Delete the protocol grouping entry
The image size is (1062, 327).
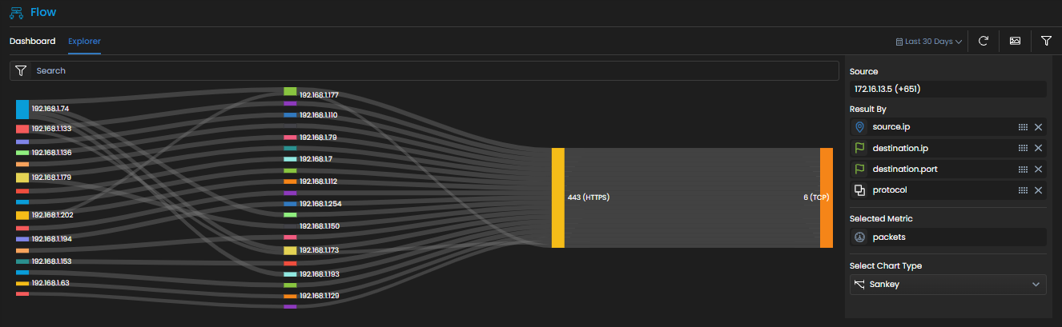(1038, 190)
